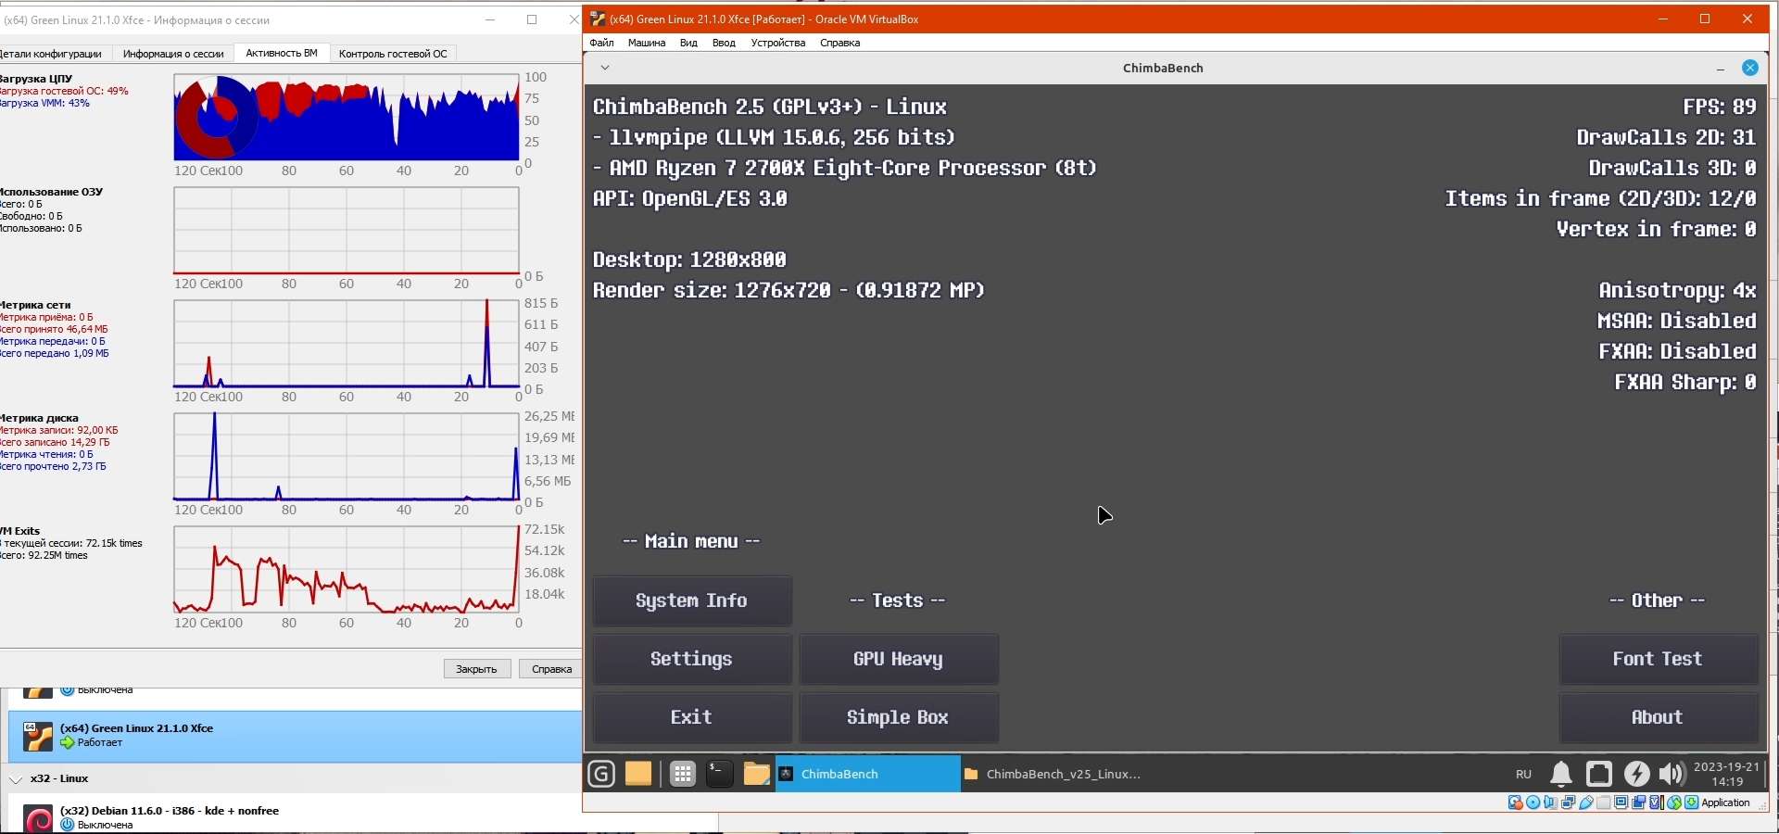Screen dimensions: 1779x834
Task: Click the 'FPS: 89' readout
Action: [x=1720, y=107]
